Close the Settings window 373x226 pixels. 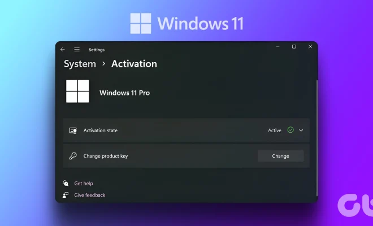coord(310,47)
